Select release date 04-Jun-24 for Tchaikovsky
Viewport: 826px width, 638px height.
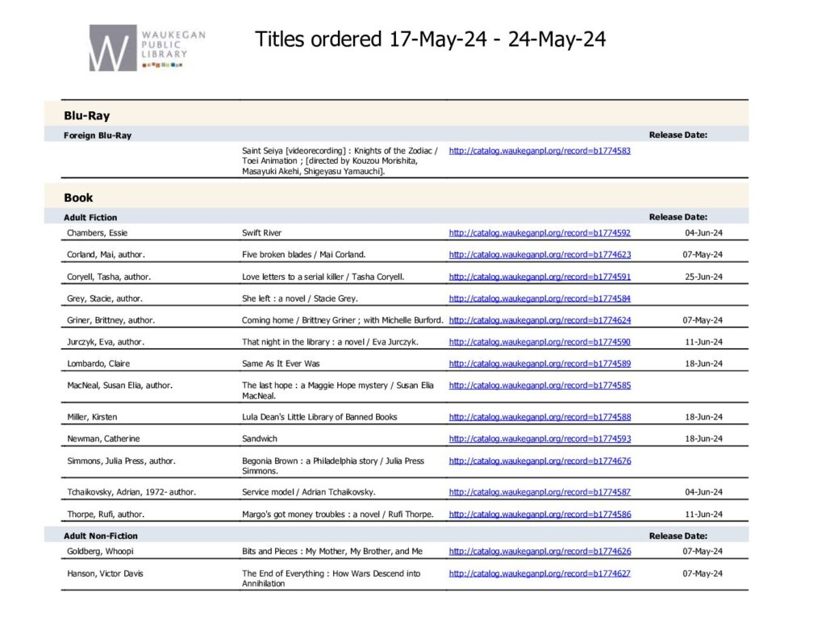703,492
